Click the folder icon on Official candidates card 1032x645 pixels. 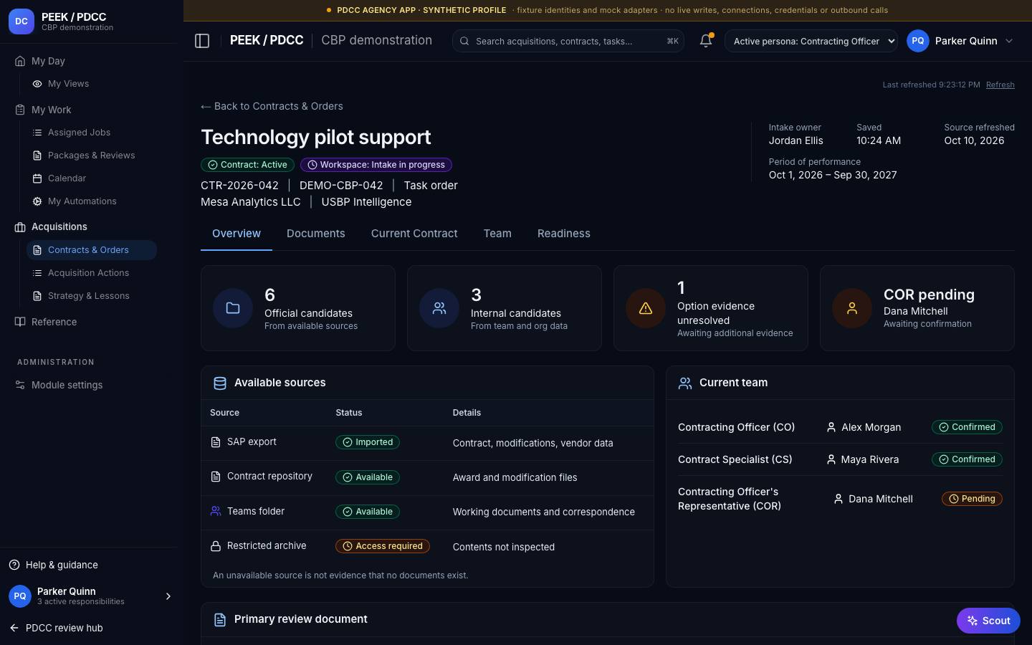[233, 308]
